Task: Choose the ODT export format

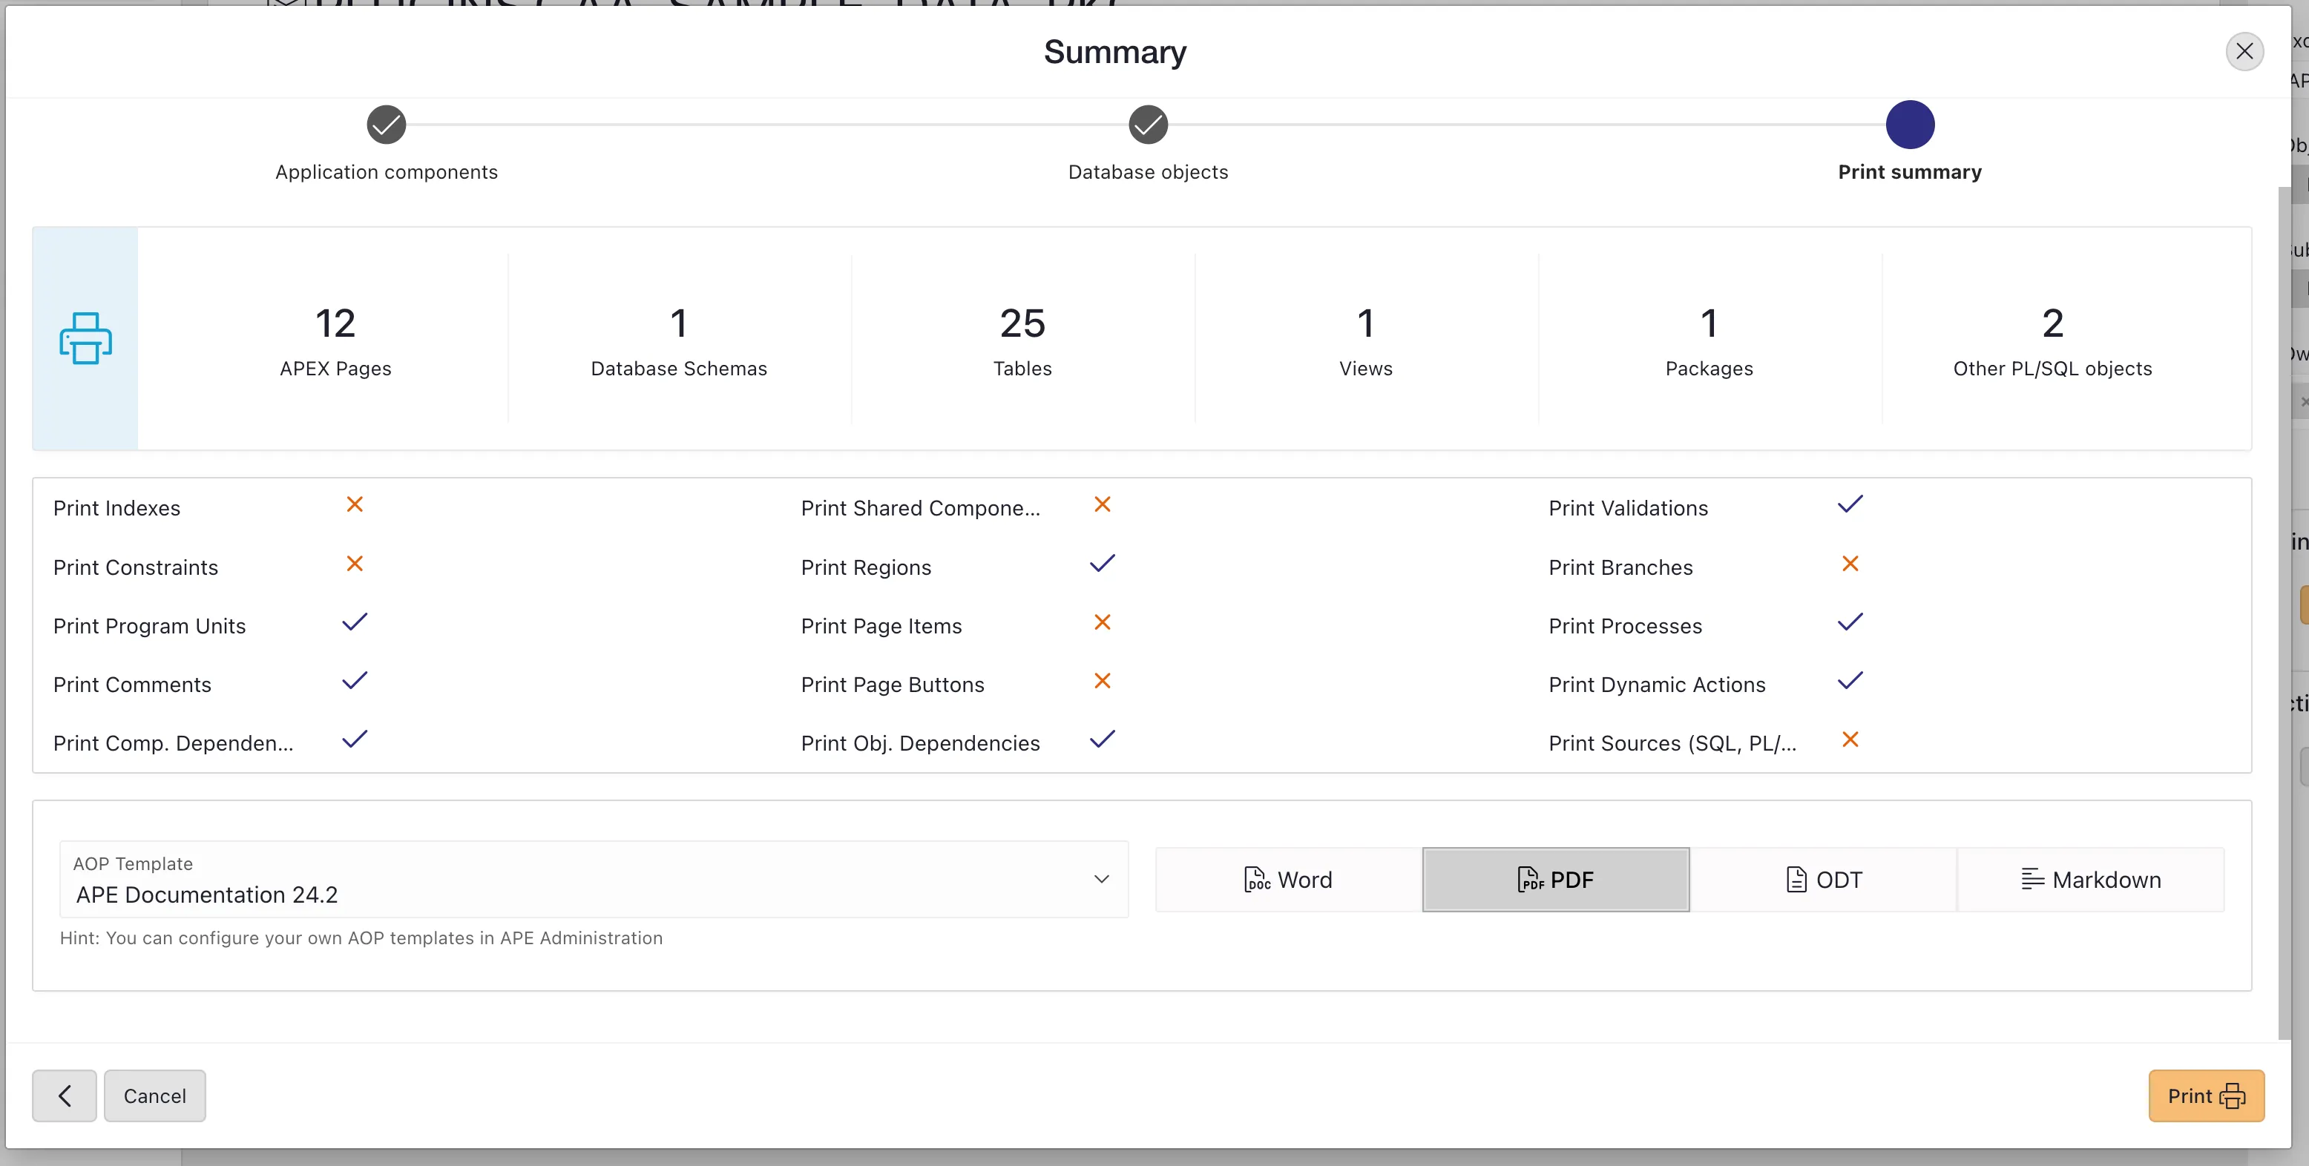Action: point(1823,879)
